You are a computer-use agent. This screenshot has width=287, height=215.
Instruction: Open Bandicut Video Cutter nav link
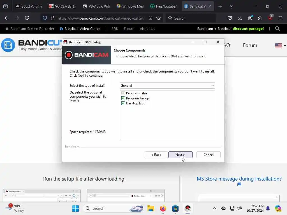click(x=80, y=29)
